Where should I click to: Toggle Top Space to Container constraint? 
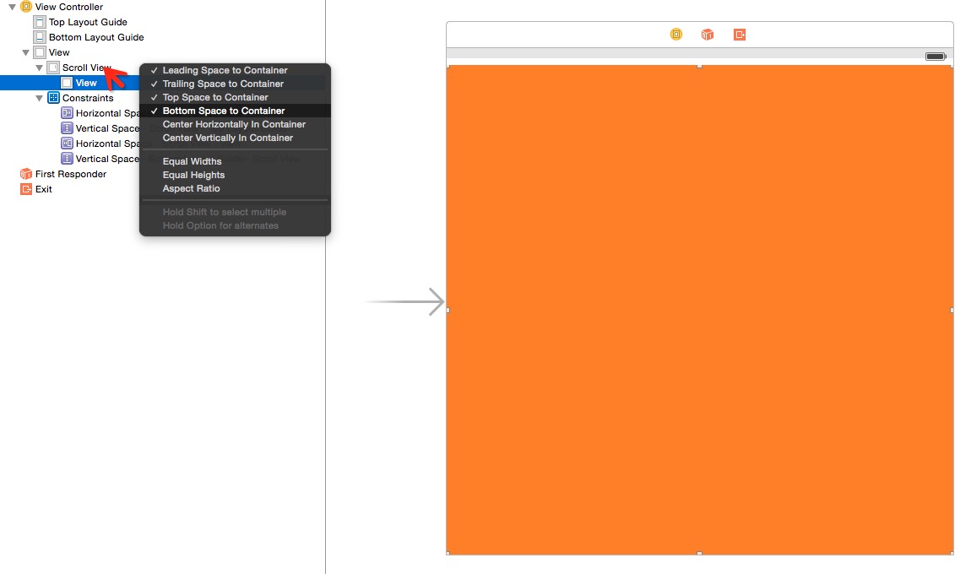coord(215,97)
